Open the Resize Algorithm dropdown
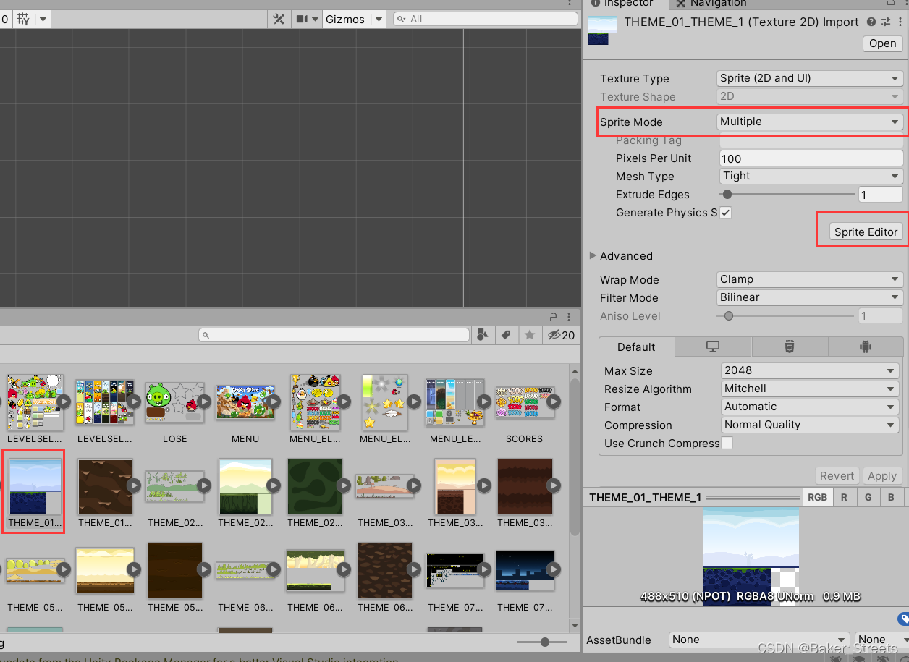 [810, 389]
